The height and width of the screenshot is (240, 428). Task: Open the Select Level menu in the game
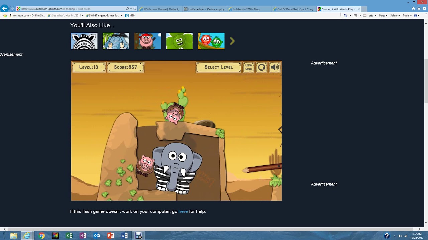click(x=218, y=67)
